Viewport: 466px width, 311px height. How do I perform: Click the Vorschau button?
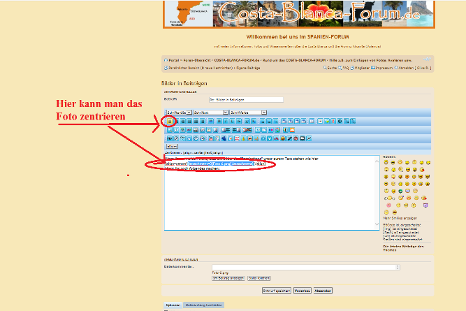pos(302,290)
